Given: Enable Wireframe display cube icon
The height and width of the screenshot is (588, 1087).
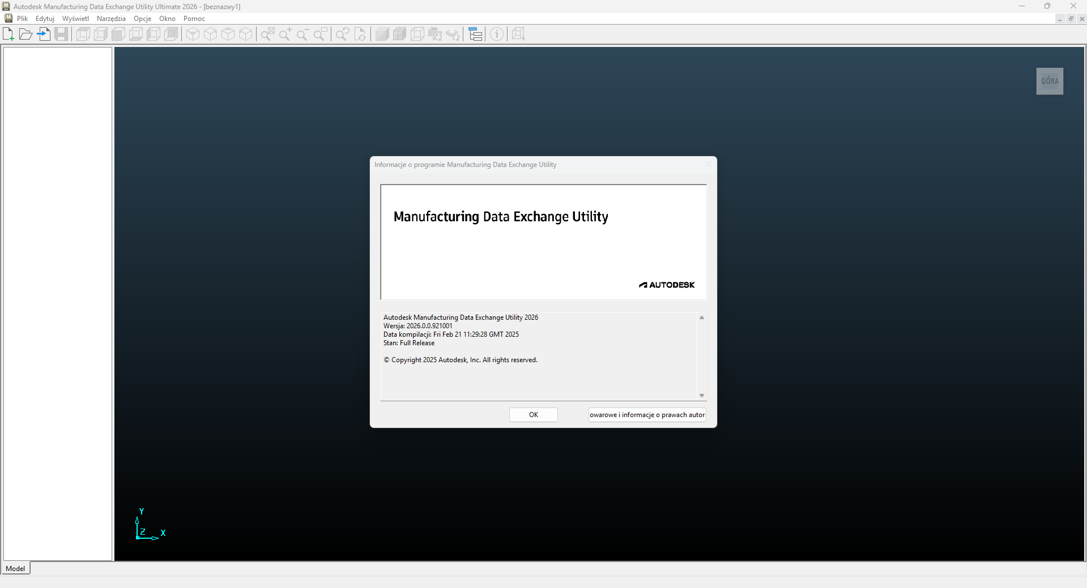Looking at the screenshot, I should click(x=417, y=35).
